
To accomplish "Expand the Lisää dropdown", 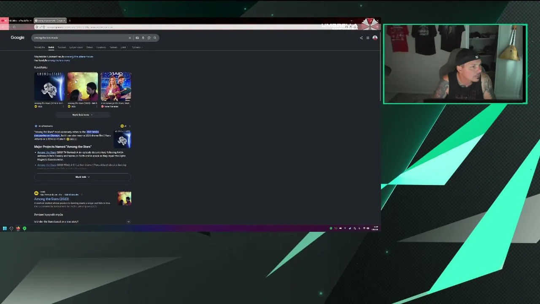I will pyautogui.click(x=124, y=47).
